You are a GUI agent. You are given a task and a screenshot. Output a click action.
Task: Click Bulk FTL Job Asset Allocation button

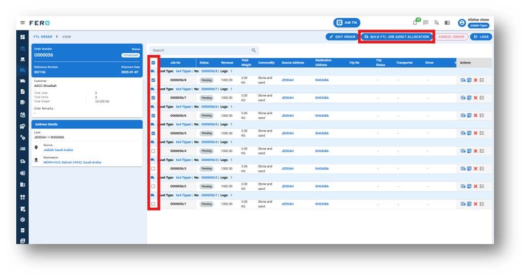(x=396, y=37)
